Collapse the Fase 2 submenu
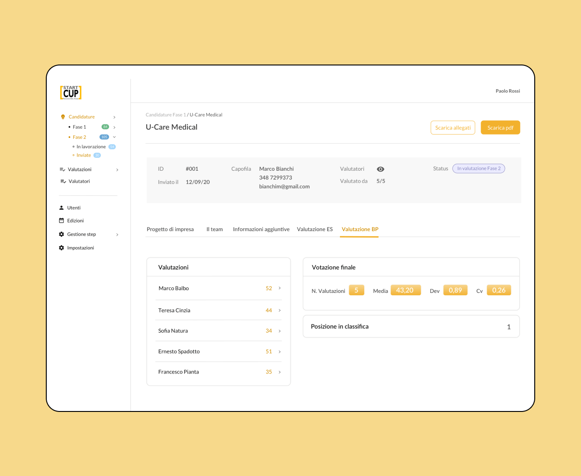This screenshot has height=476, width=581. coord(114,137)
